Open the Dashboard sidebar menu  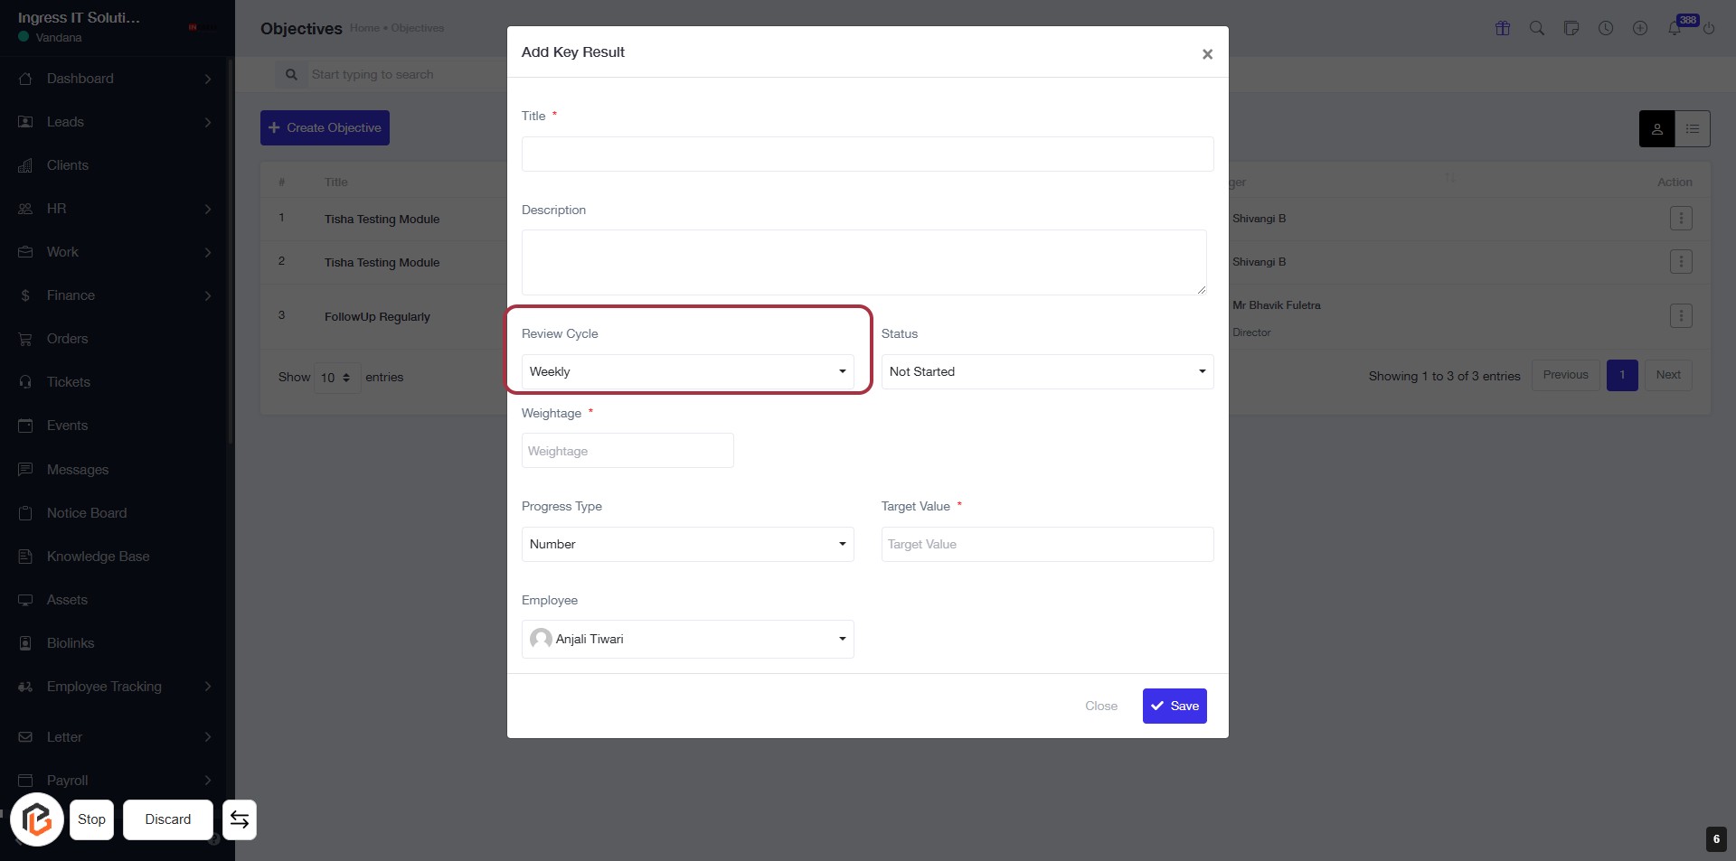(80, 79)
